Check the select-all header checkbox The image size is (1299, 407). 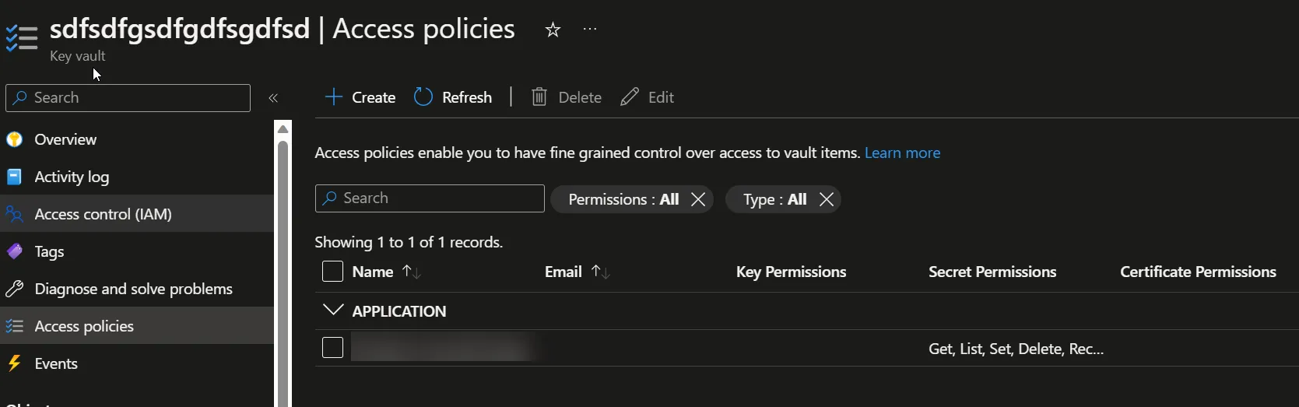332,272
